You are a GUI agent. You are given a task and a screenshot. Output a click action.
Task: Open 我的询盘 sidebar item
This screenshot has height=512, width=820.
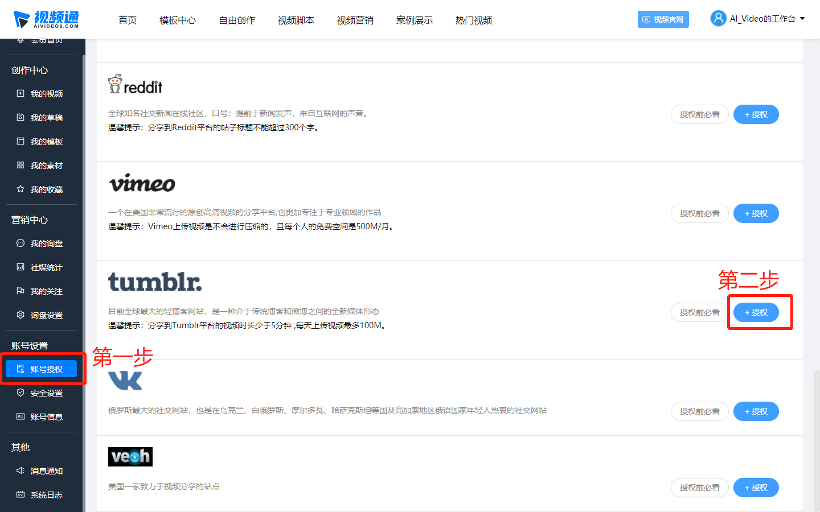[x=41, y=243]
